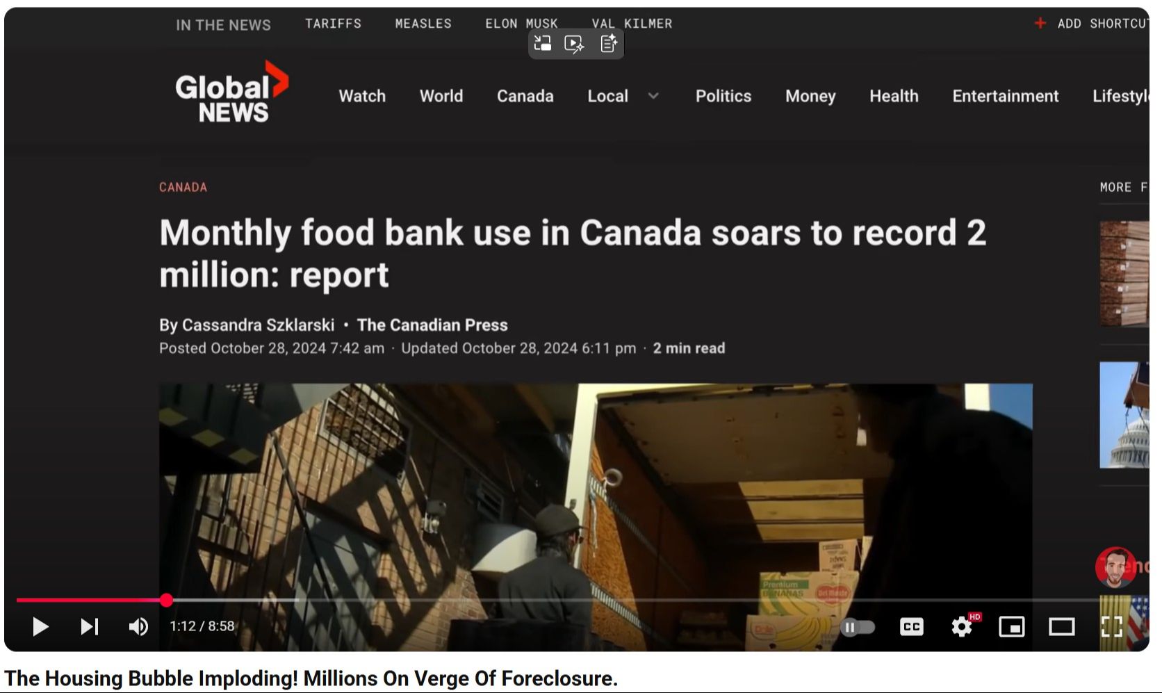1162x693 pixels.
Task: Mute the video volume
Action: [x=139, y=626]
